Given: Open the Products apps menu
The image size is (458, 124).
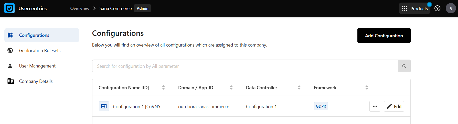Looking at the screenshot, I should pyautogui.click(x=414, y=8).
